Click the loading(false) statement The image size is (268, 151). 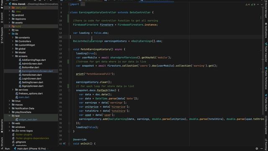pos(87,127)
